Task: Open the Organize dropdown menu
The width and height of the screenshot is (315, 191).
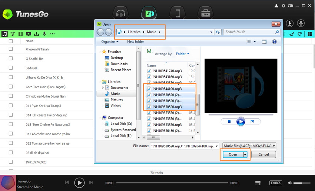Action: tap(110, 41)
